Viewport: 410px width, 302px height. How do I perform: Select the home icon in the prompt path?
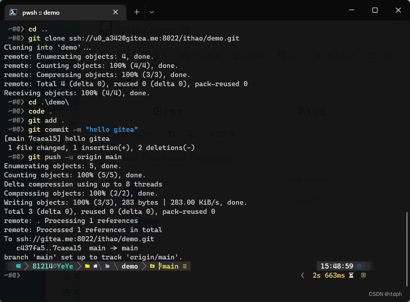tap(95, 266)
